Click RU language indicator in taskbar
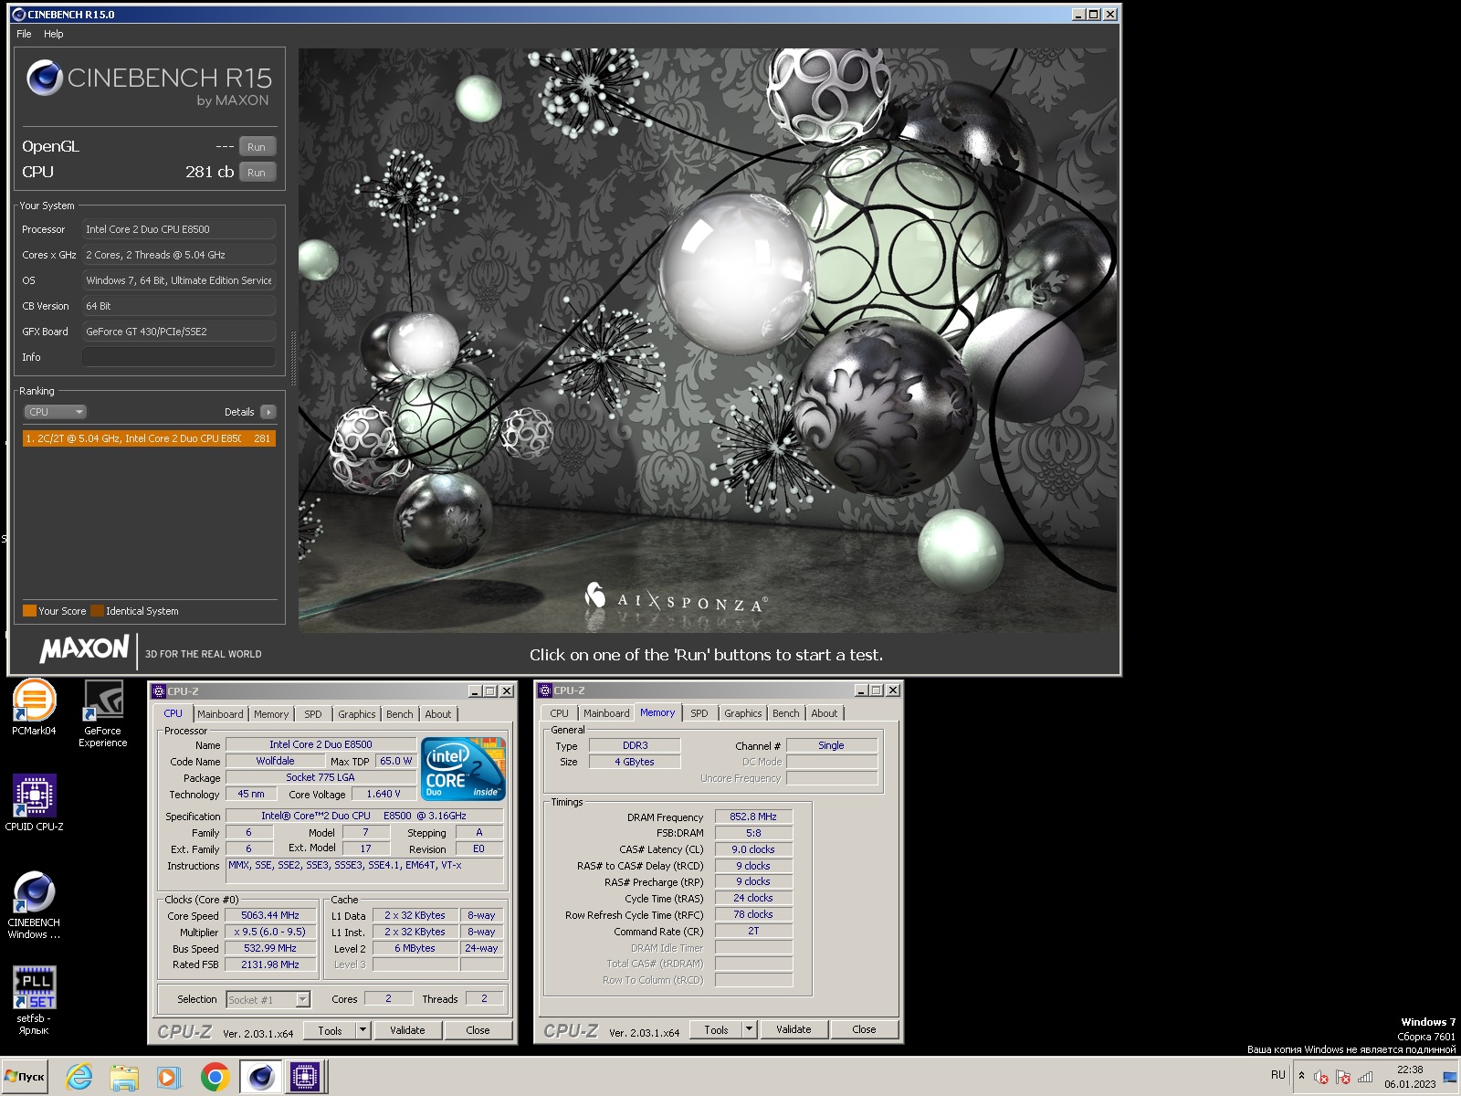1461x1096 pixels. point(1277,1075)
